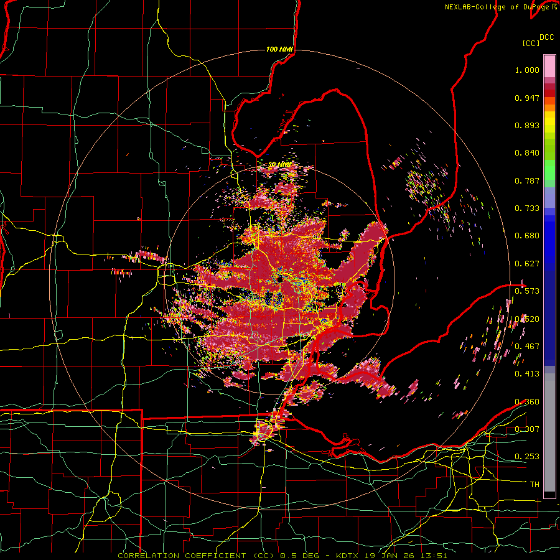Select the 1.000 legend value
The image size is (560, 560).
[527, 70]
